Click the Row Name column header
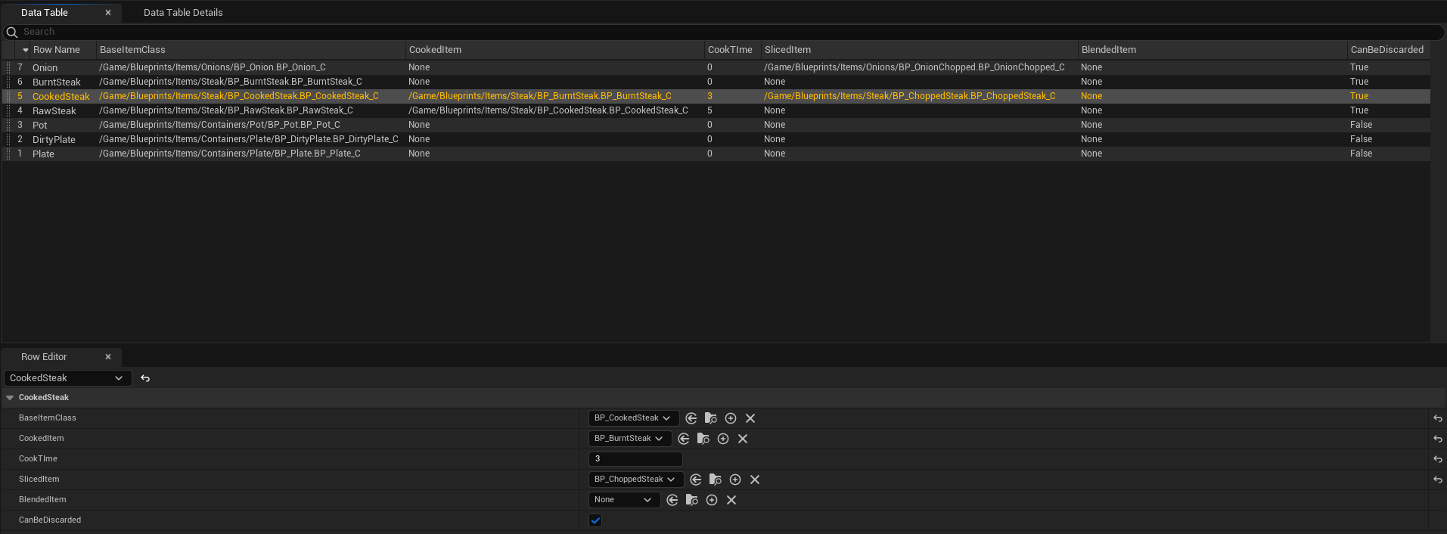 click(57, 50)
